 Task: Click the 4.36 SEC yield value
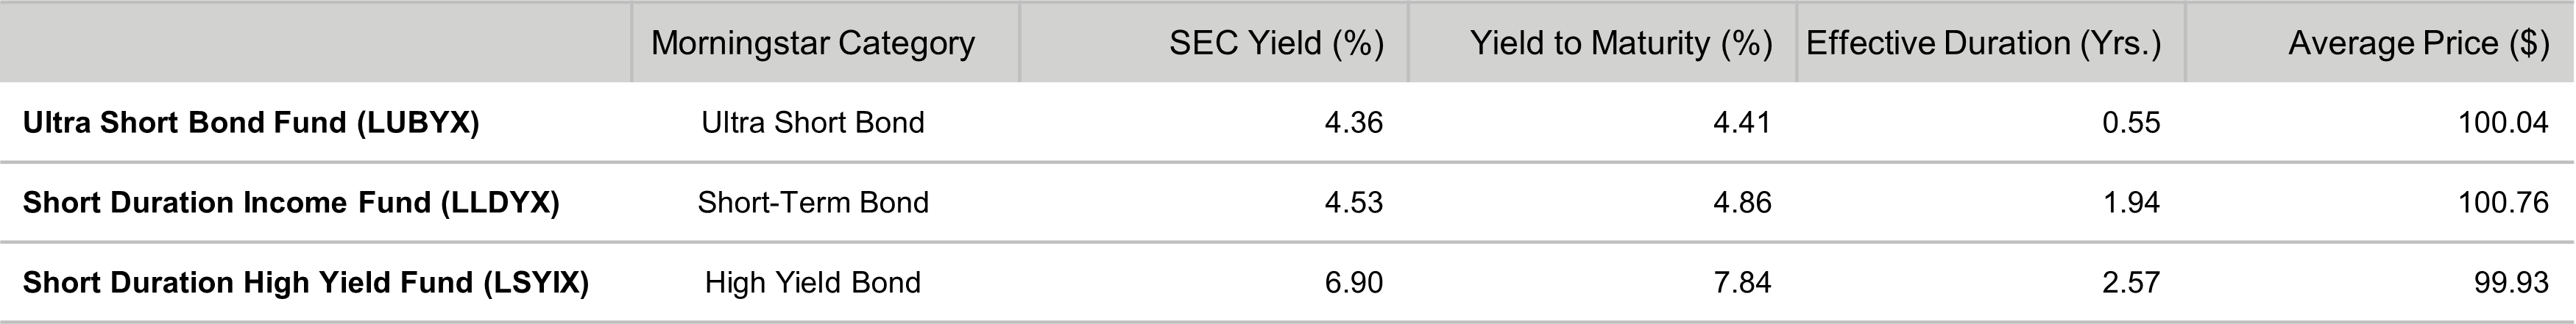point(1353,123)
